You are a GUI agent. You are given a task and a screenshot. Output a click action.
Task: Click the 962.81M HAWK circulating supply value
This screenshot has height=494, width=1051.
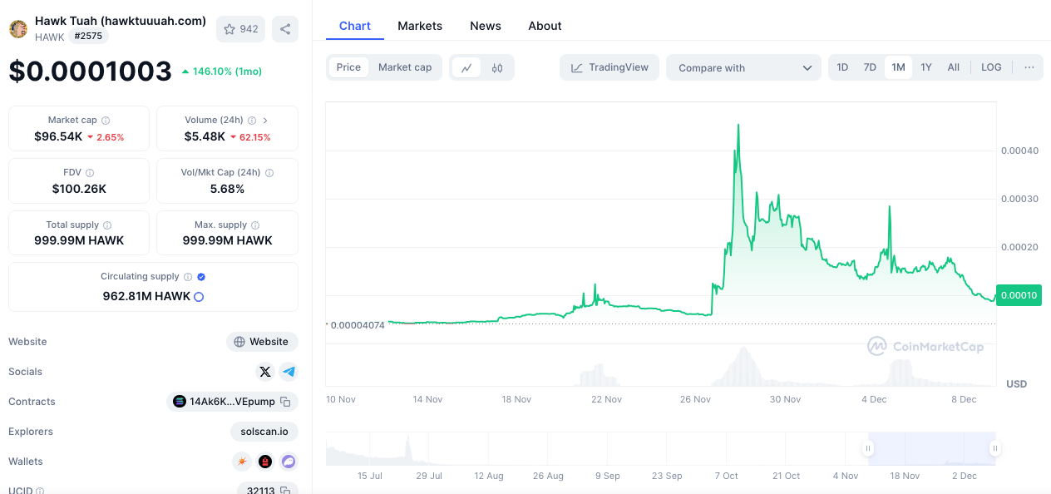pos(146,296)
